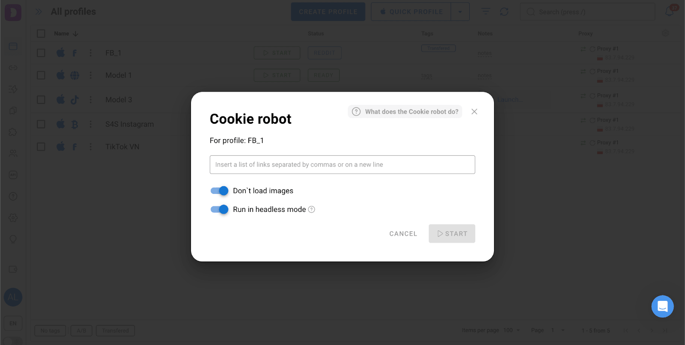685x345 pixels.
Task: Select the Transfered tag filter
Action: [x=116, y=330]
